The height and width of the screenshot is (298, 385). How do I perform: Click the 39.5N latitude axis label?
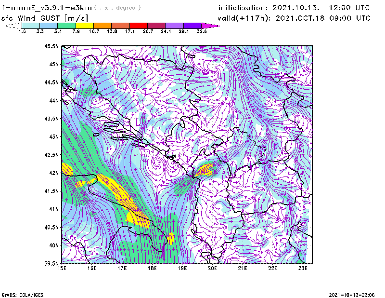51,263
